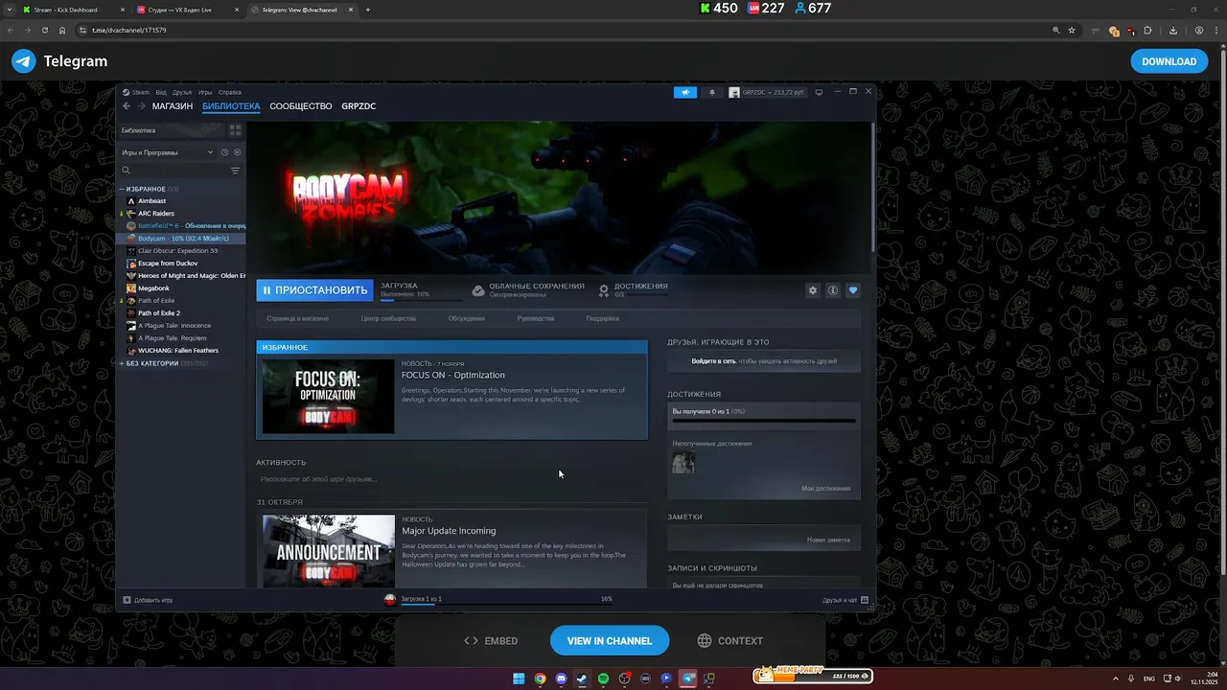Enter Big Picture mode via monitor icon

(818, 92)
